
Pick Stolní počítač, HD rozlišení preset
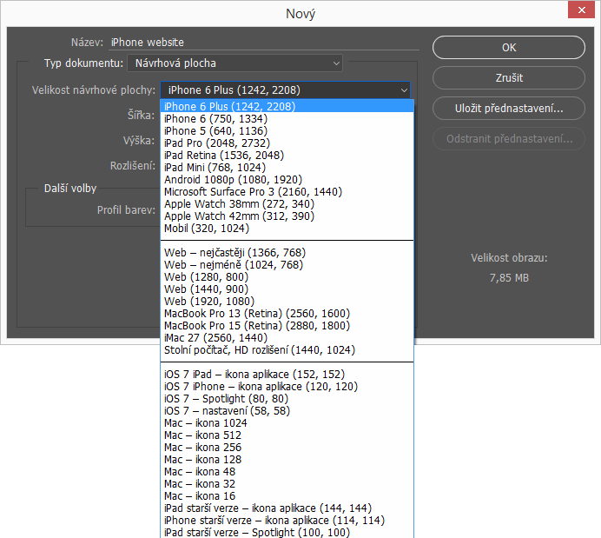[x=287, y=349]
